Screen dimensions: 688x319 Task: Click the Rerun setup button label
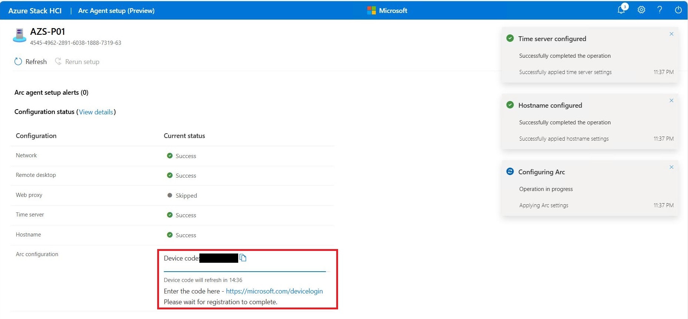pyautogui.click(x=82, y=62)
